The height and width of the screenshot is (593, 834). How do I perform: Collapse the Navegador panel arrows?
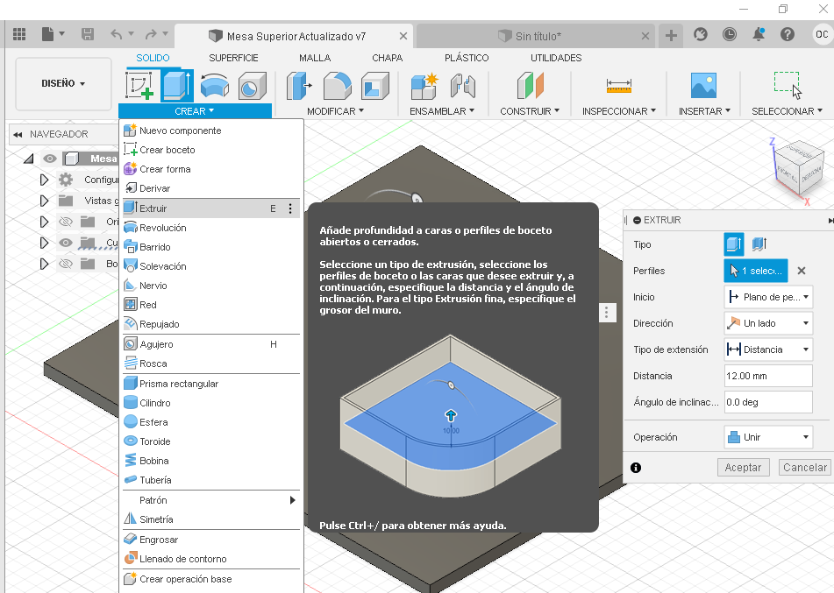(18, 134)
